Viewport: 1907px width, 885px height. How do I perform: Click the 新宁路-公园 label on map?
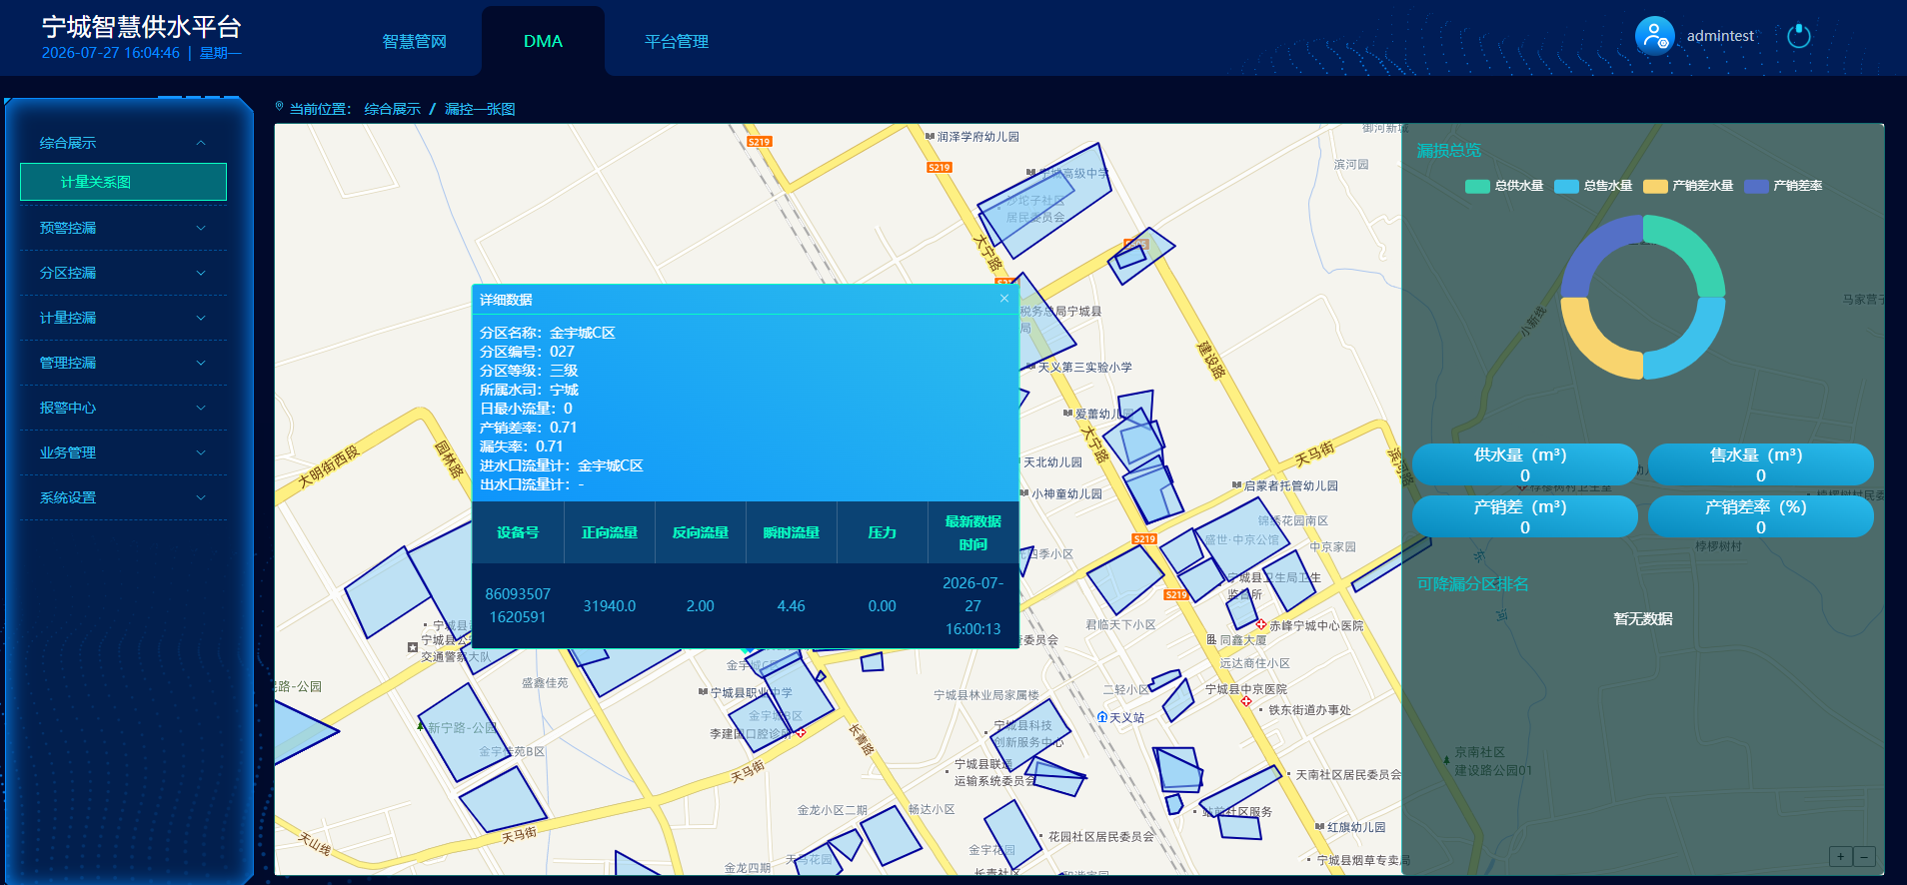tap(462, 727)
